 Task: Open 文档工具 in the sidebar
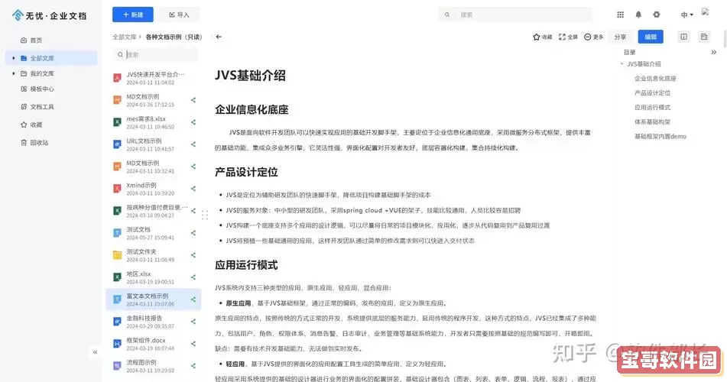(37, 107)
